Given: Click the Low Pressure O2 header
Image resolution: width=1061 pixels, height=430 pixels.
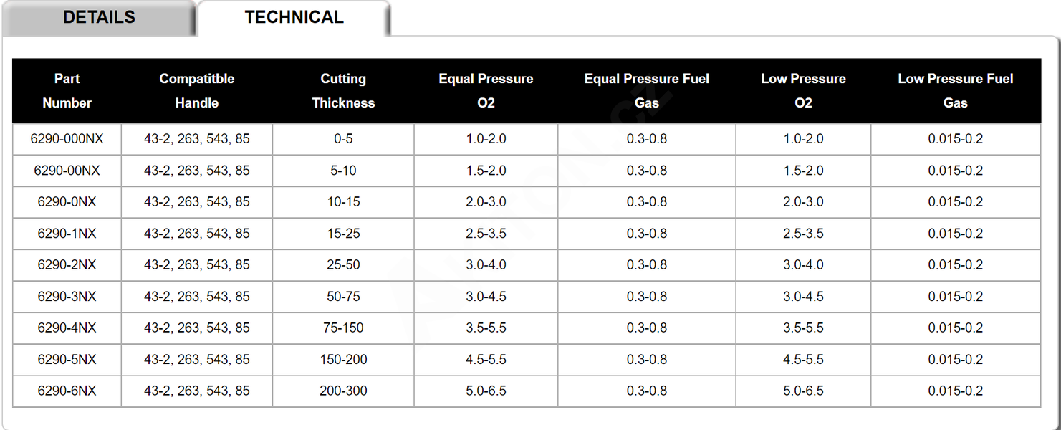Looking at the screenshot, I should click(x=803, y=91).
